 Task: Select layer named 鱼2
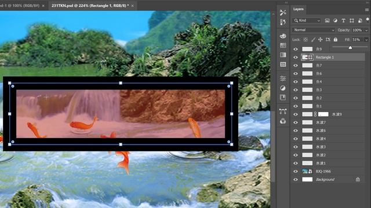click(x=319, y=98)
